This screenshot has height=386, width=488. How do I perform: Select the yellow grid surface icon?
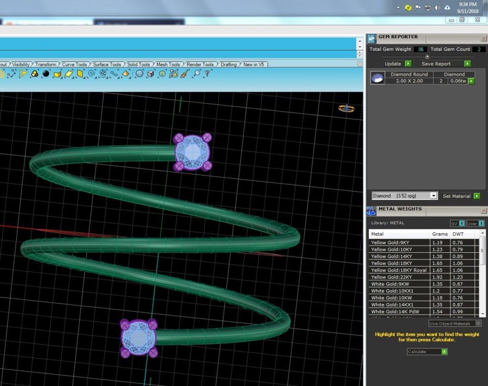tap(80, 74)
